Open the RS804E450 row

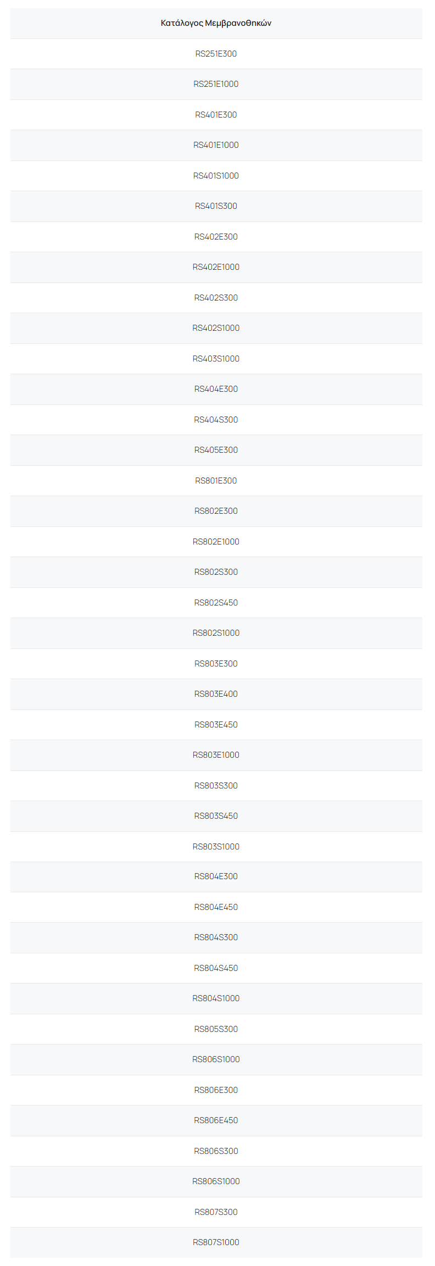click(216, 907)
